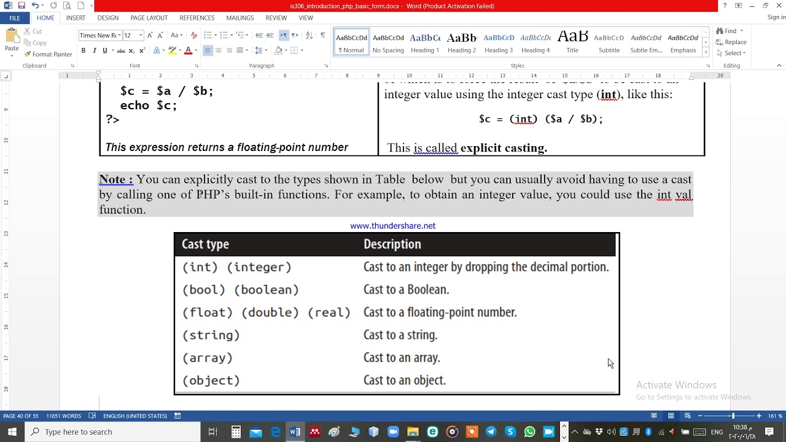
Task: Click word count in status bar
Action: [63, 416]
